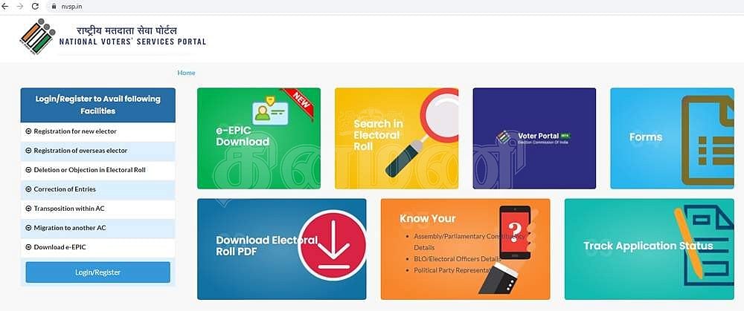Screen dimensions: 744x311
Task: Open Correction of Entries option
Action: click(x=97, y=189)
